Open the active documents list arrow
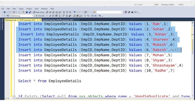The image size is (195, 110). click(x=193, y=20)
